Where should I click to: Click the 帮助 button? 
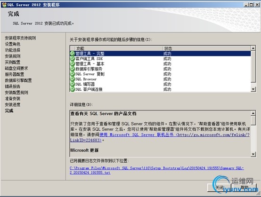244,188
